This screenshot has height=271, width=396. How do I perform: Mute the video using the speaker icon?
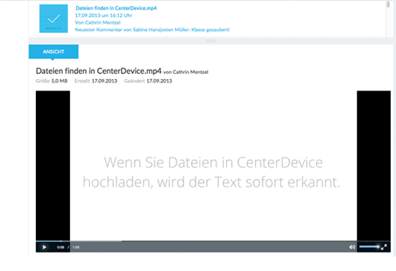pyautogui.click(x=352, y=247)
